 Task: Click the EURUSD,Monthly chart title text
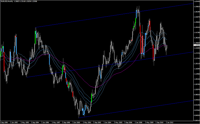pyautogui.click(x=7, y=1)
